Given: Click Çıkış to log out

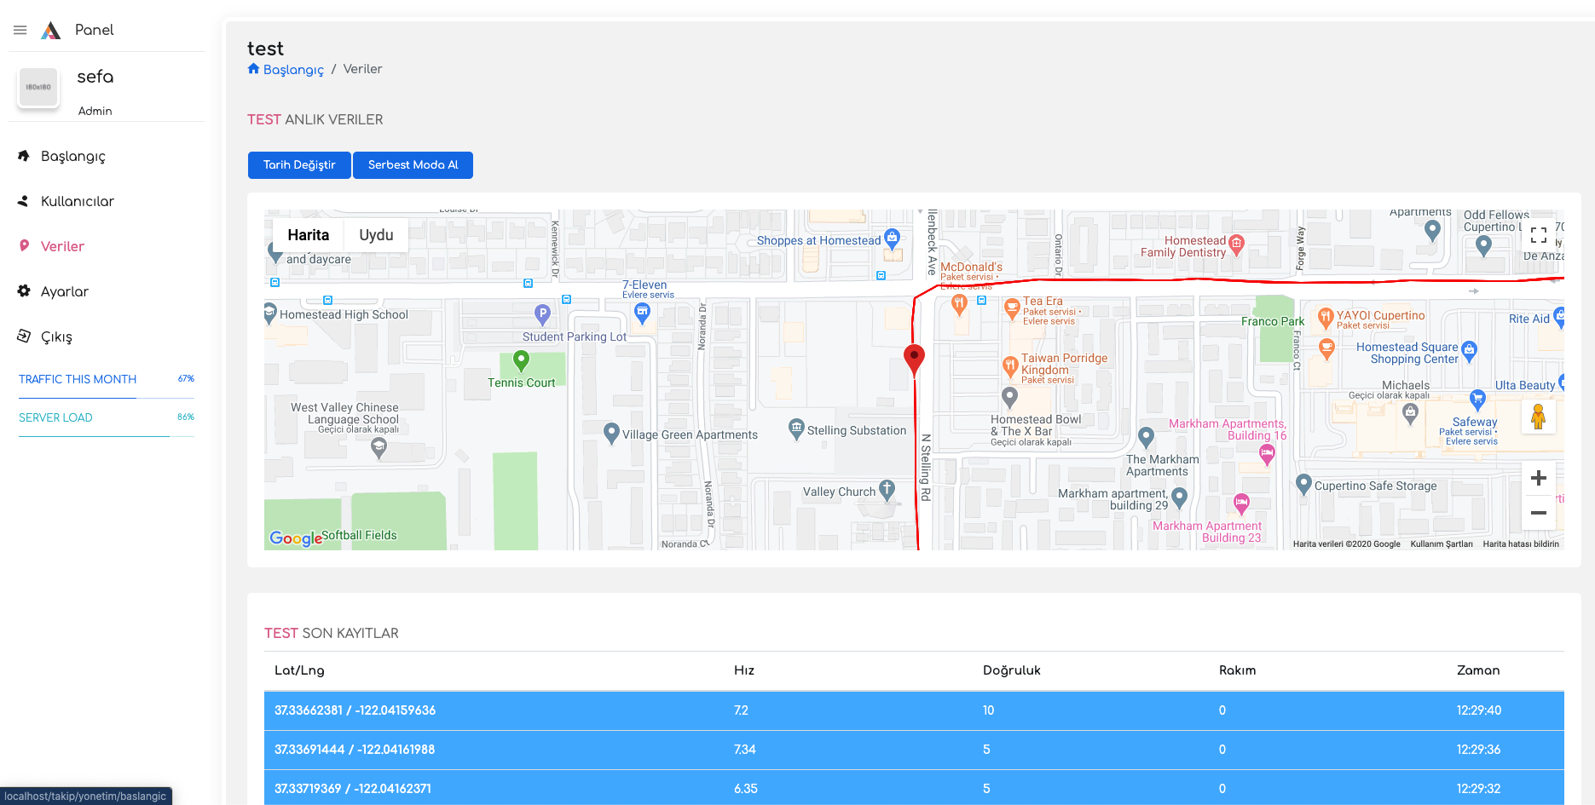Looking at the screenshot, I should (x=56, y=337).
